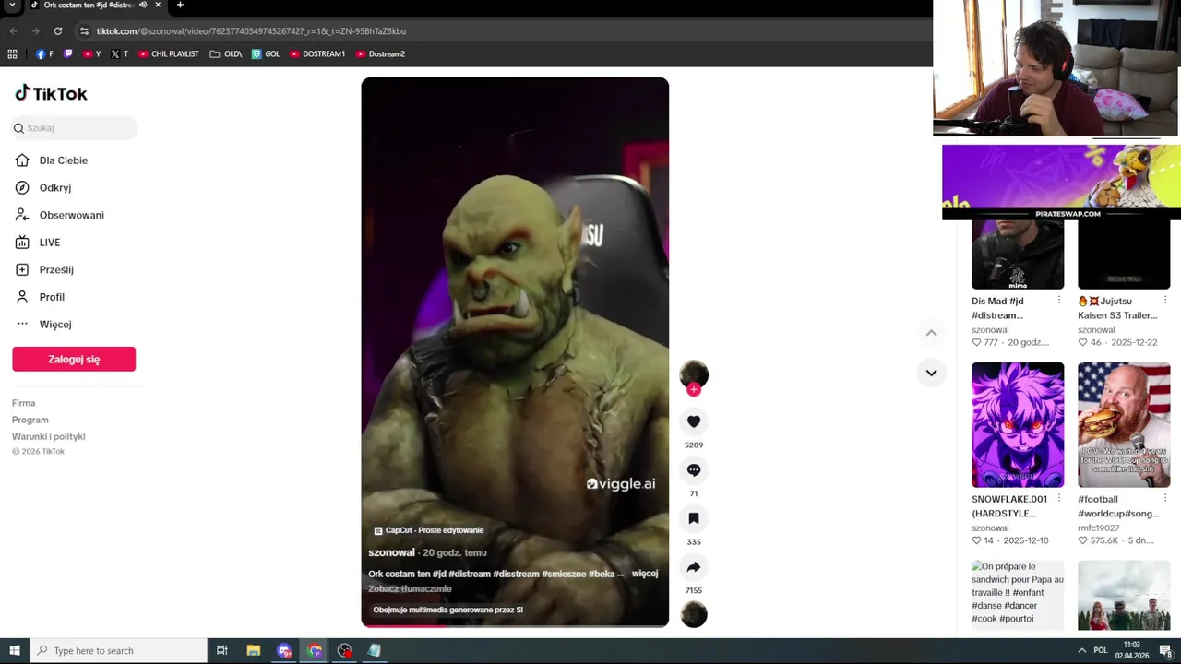Image resolution: width=1181 pixels, height=664 pixels.
Task: Open the Dis Mad #jd video thumbnail
Action: (x=1018, y=255)
